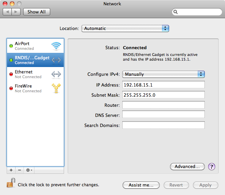This screenshot has width=225, height=195.
Task: Select AirPort in the services list
Action: [x=35, y=46]
